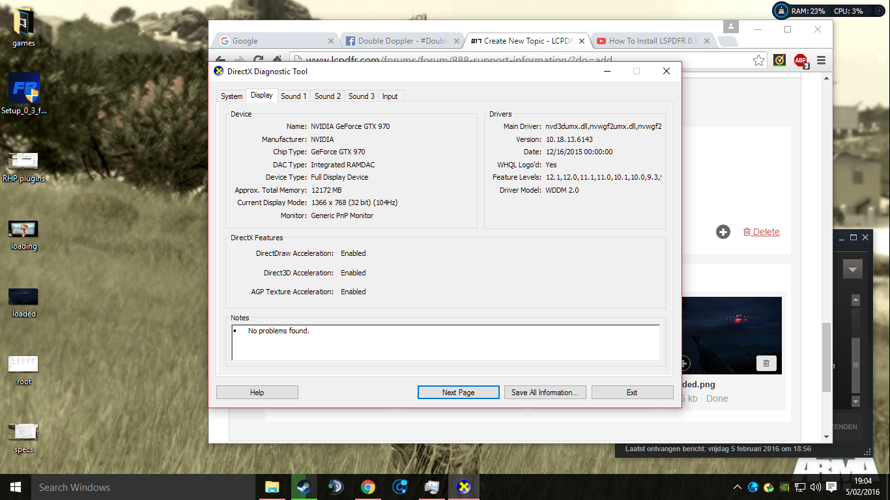Show hidden system tray icons

point(738,487)
